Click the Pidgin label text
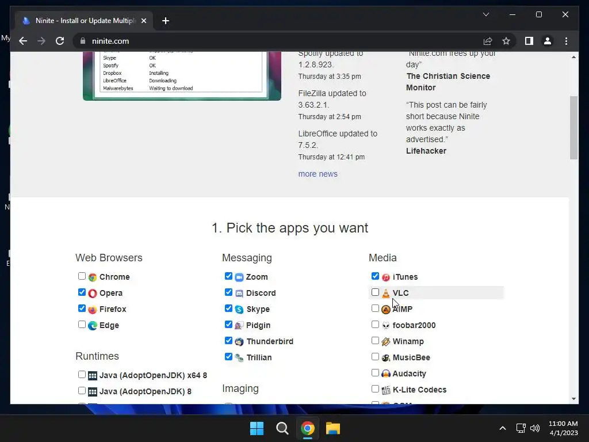Image resolution: width=589 pixels, height=442 pixels. point(258,326)
